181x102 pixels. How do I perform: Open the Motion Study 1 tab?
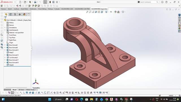(x=31, y=90)
